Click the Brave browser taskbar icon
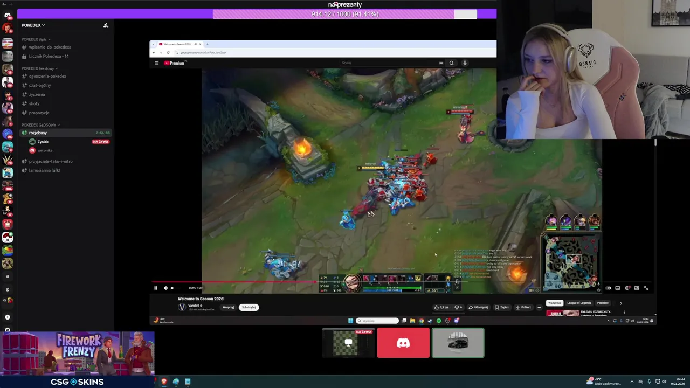The height and width of the screenshot is (388, 690). point(164,382)
